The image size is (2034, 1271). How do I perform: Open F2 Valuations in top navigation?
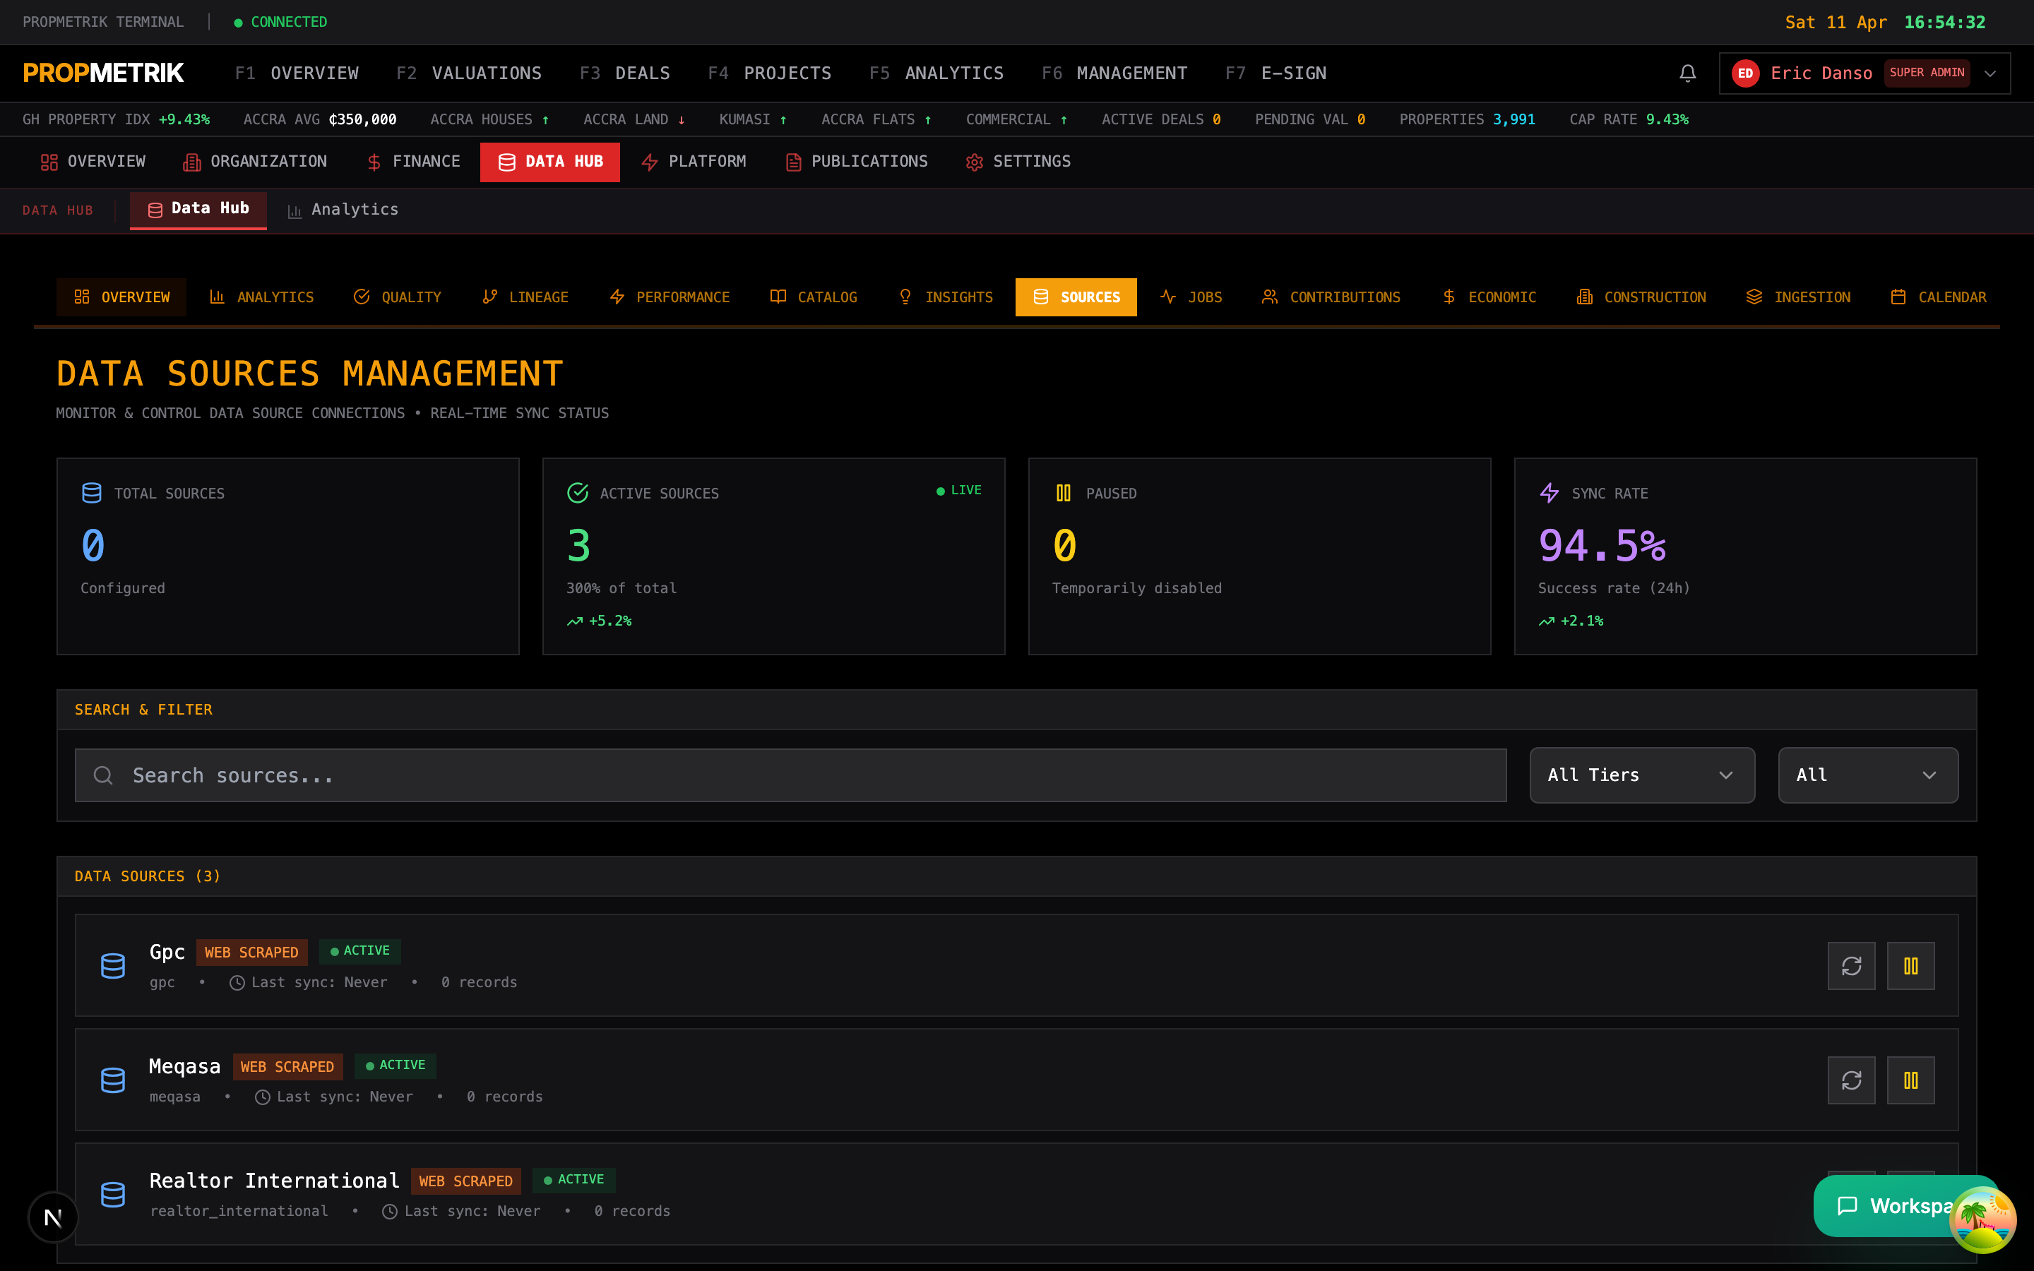469,73
